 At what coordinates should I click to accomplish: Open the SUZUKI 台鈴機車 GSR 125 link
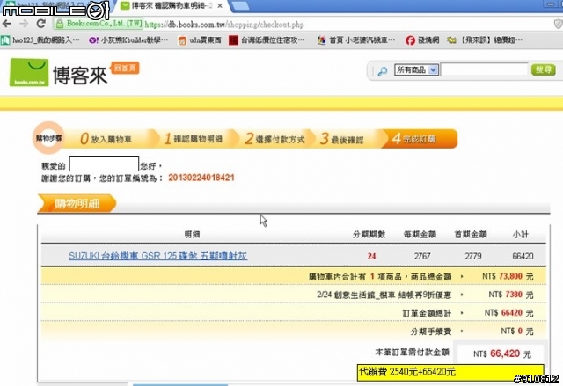(x=158, y=256)
